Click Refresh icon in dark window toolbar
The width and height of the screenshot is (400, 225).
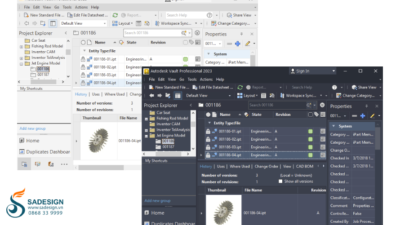coord(240,88)
